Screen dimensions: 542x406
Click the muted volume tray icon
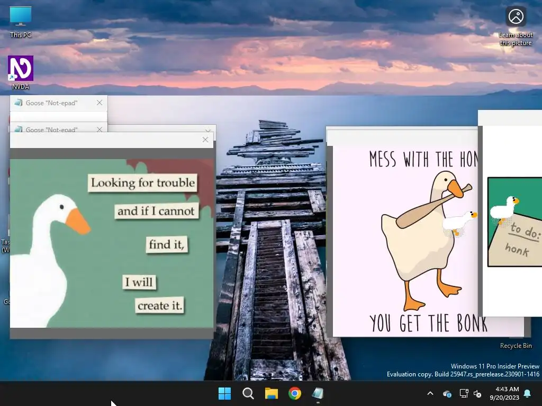click(x=478, y=393)
